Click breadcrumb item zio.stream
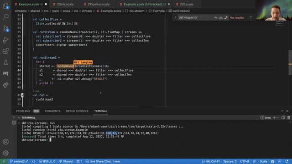 135,11
